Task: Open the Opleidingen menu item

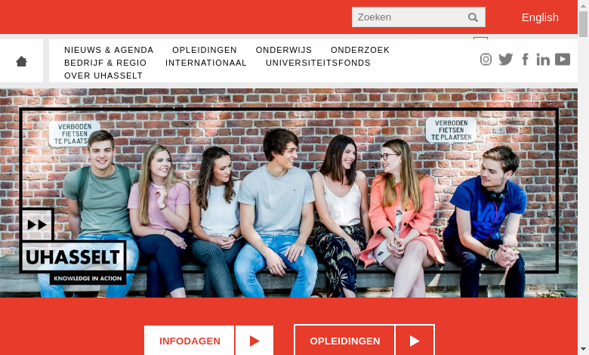Action: click(205, 50)
